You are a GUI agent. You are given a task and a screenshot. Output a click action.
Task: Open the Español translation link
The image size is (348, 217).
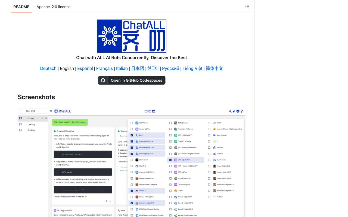pos(85,68)
